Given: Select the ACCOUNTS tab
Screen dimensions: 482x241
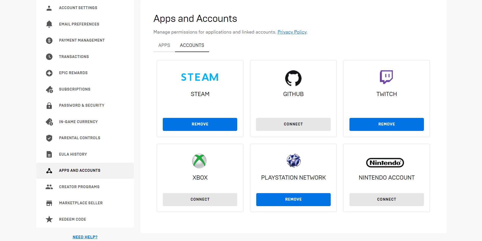Looking at the screenshot, I should 192,45.
